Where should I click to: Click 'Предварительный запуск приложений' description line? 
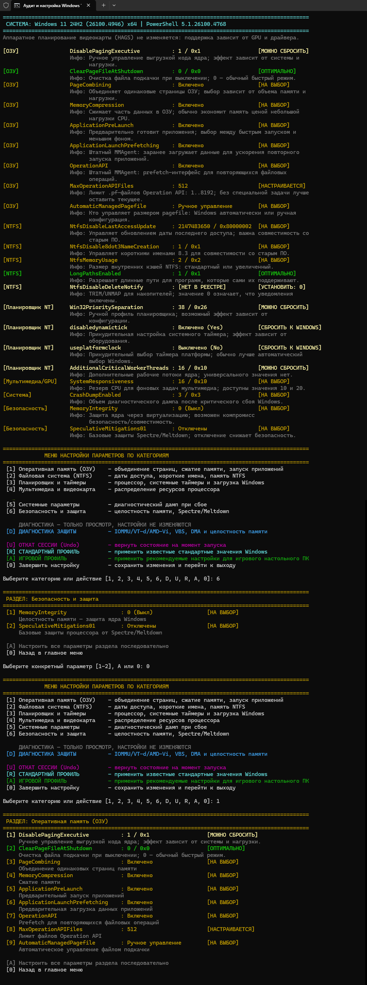[71, 896]
